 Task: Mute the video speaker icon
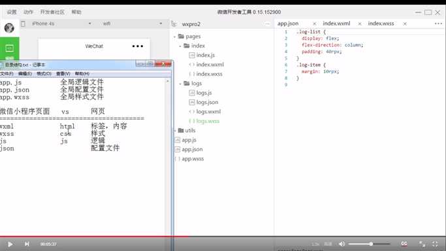[342, 244]
